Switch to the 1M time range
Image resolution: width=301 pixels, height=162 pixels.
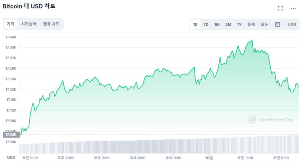click(x=217, y=24)
